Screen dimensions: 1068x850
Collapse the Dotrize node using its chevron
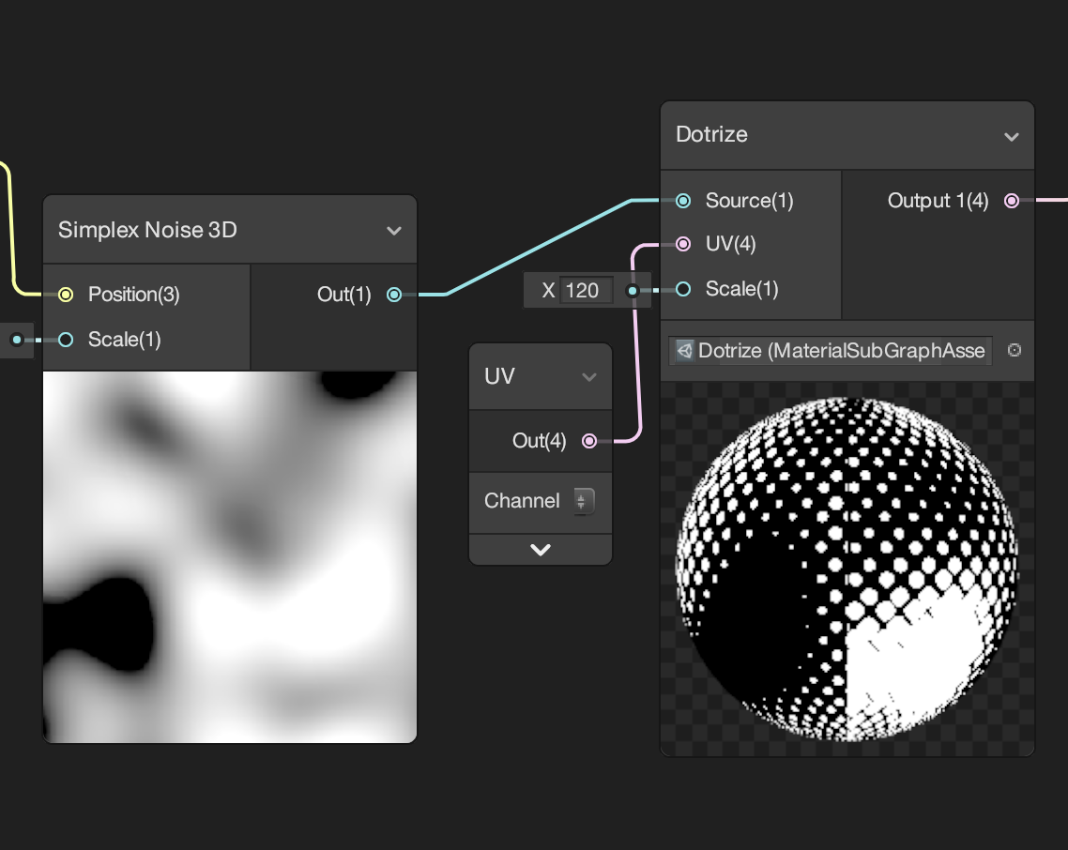[x=1012, y=135]
